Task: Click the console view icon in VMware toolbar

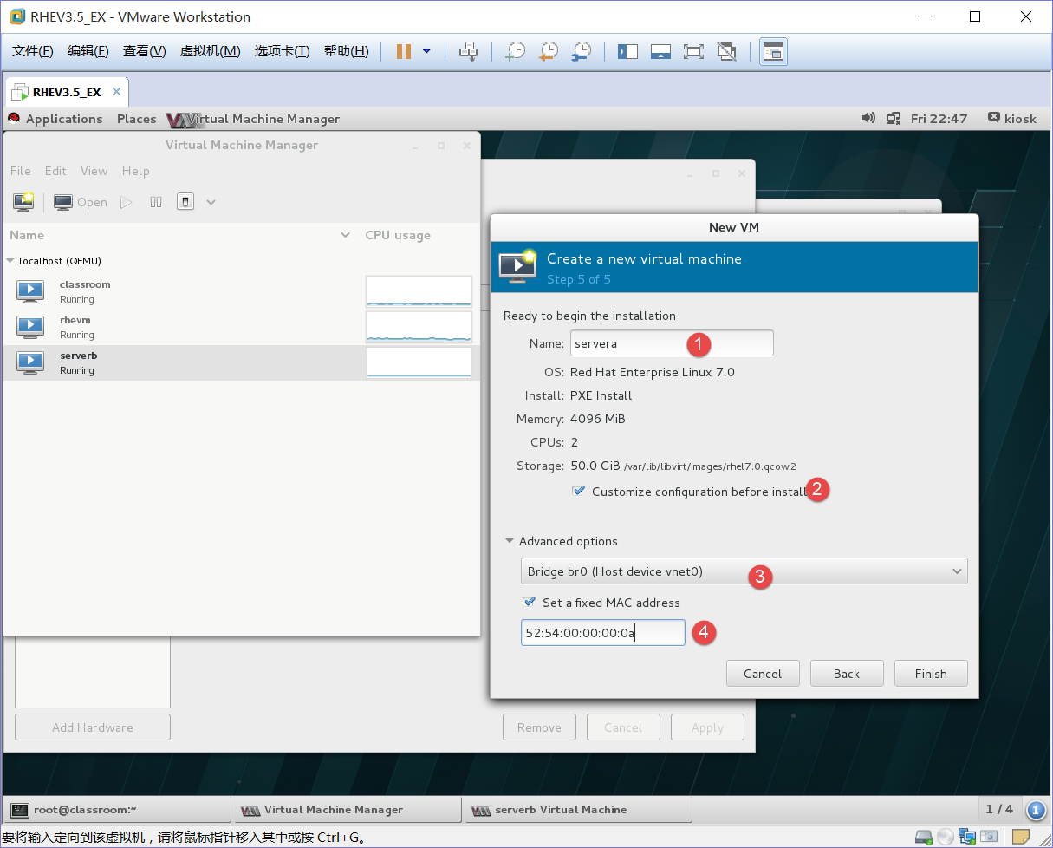Action: (x=773, y=52)
